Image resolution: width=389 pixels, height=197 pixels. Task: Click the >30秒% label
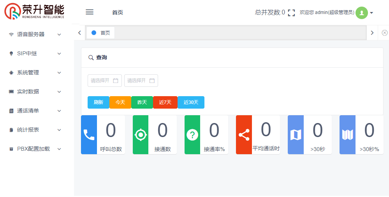370,150
